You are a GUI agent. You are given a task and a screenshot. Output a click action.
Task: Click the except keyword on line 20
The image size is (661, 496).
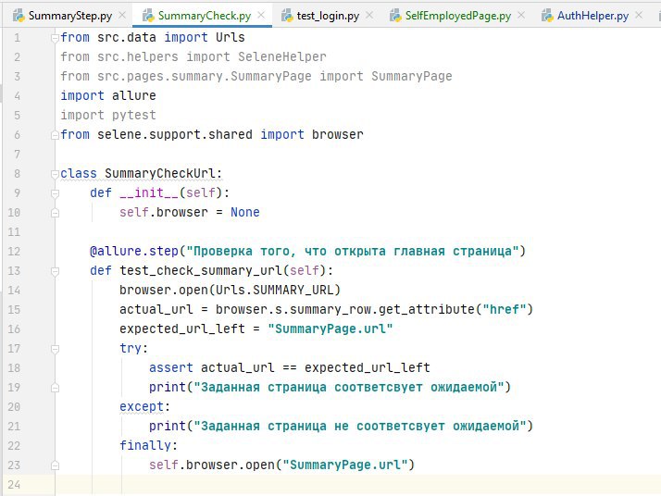pyautogui.click(x=142, y=406)
